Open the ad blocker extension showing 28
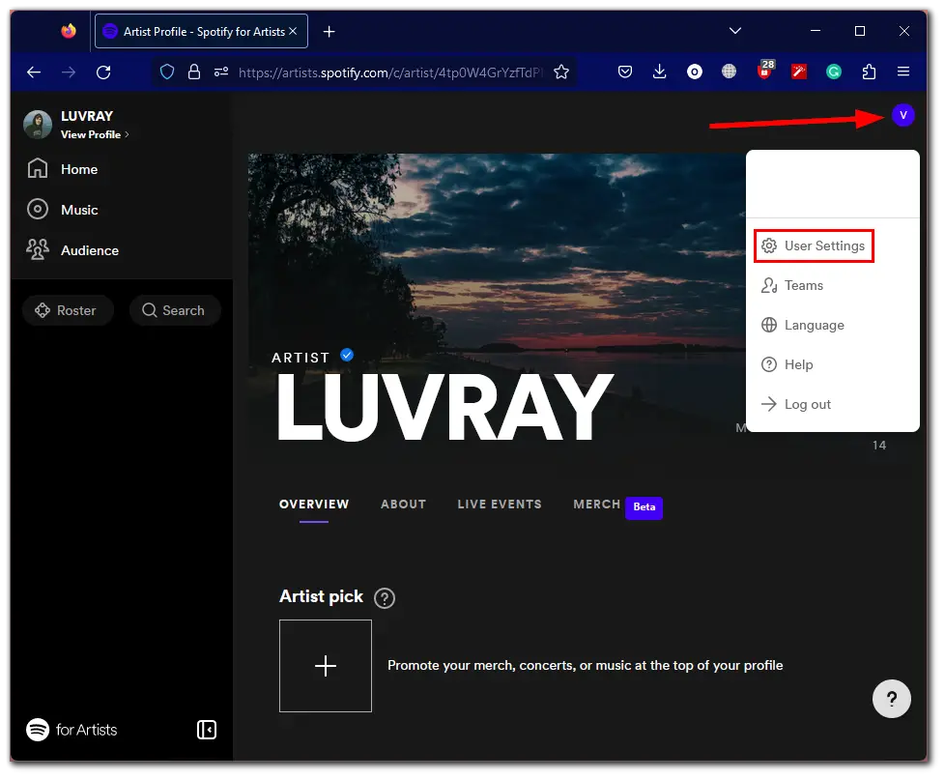The height and width of the screenshot is (779, 945). [765, 70]
